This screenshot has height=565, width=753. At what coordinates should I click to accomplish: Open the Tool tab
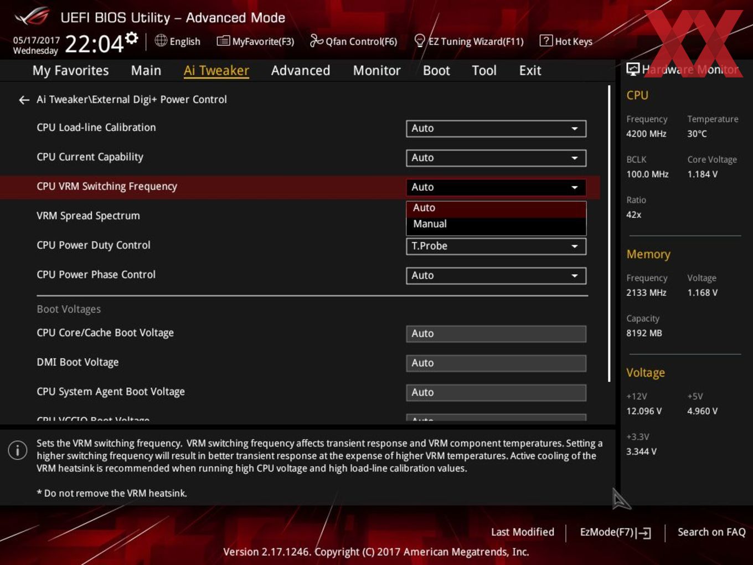coord(484,70)
